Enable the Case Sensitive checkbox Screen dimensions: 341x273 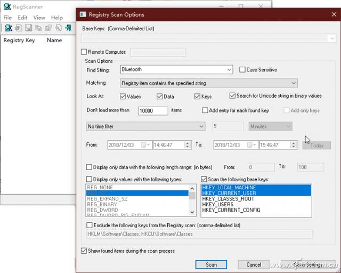pos(242,70)
